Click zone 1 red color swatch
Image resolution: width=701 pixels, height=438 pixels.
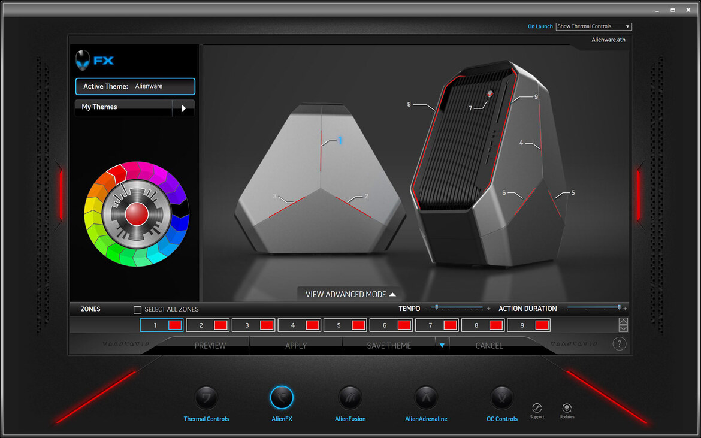175,325
